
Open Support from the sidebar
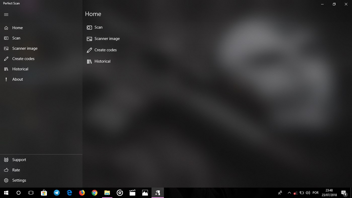[x=41, y=160]
